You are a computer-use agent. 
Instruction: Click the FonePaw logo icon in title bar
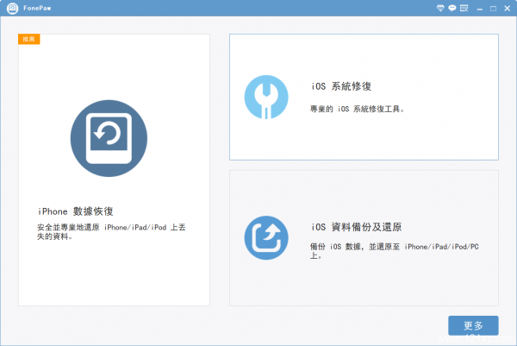point(13,9)
